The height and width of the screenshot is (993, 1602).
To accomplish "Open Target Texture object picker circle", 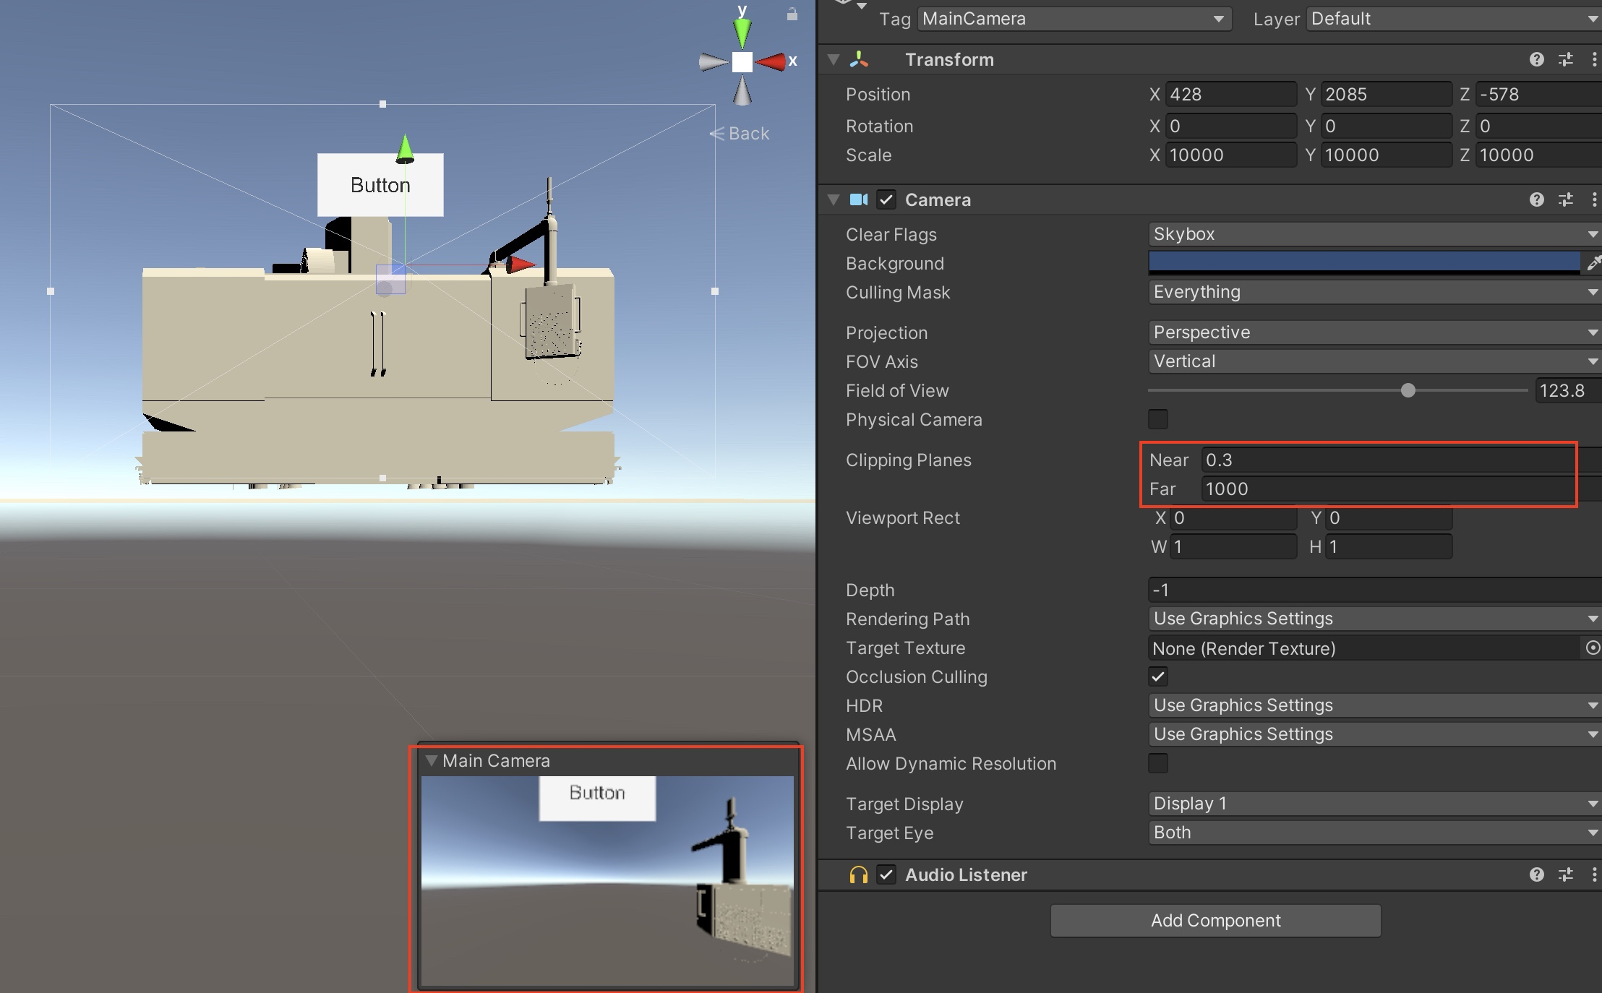I will point(1592,648).
